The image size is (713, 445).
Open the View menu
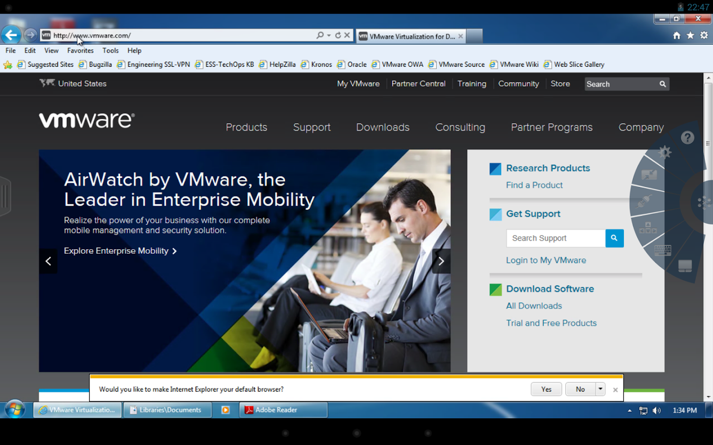[51, 50]
